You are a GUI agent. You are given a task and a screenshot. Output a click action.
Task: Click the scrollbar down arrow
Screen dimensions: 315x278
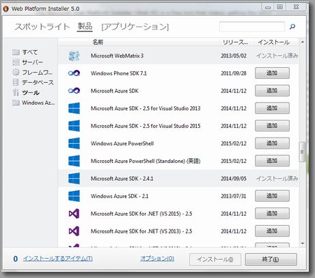pos(303,244)
